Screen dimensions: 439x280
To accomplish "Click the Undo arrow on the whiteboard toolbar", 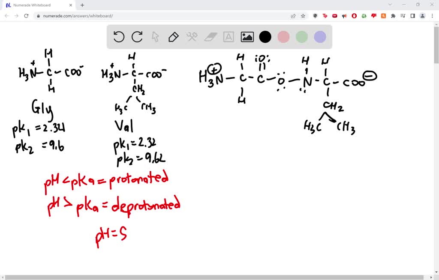I will (x=119, y=37).
